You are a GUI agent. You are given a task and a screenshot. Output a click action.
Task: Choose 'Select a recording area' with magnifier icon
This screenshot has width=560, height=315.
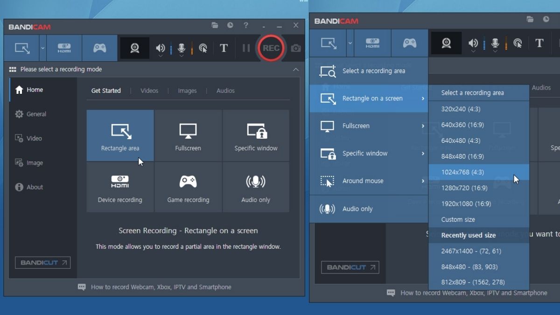(x=369, y=71)
